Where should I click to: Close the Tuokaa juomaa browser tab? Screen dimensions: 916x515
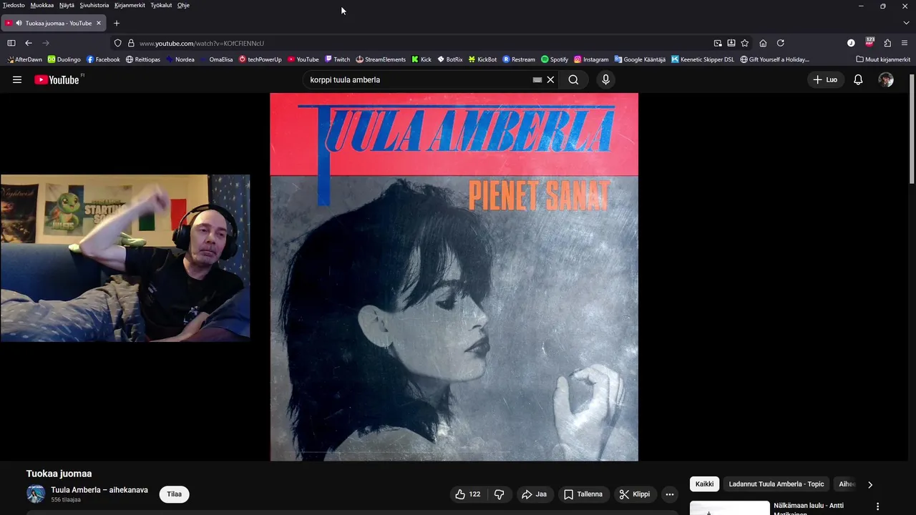pyautogui.click(x=99, y=23)
